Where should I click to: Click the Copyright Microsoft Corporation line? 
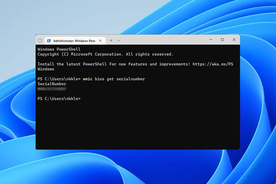pyautogui.click(x=105, y=54)
